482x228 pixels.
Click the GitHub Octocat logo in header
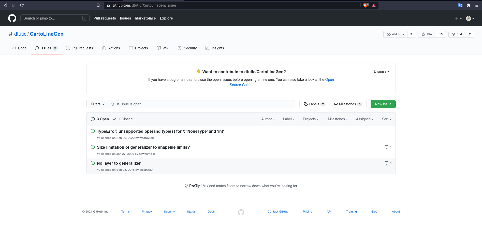coord(12,18)
